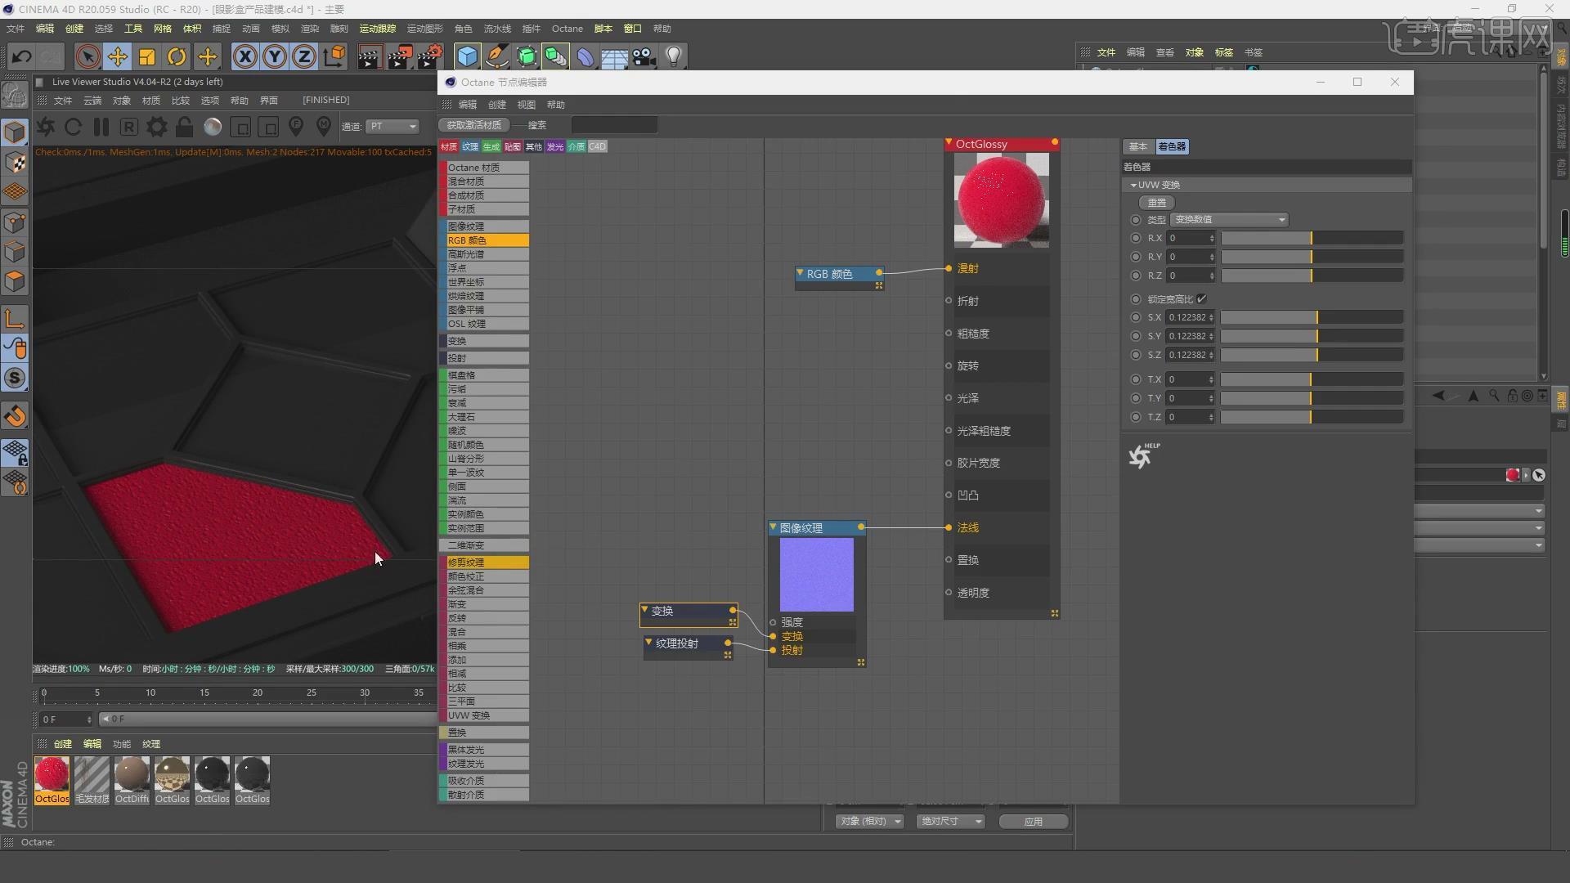This screenshot has width=1570, height=883.
Task: Click the Scale tool icon
Action: pyautogui.click(x=147, y=56)
